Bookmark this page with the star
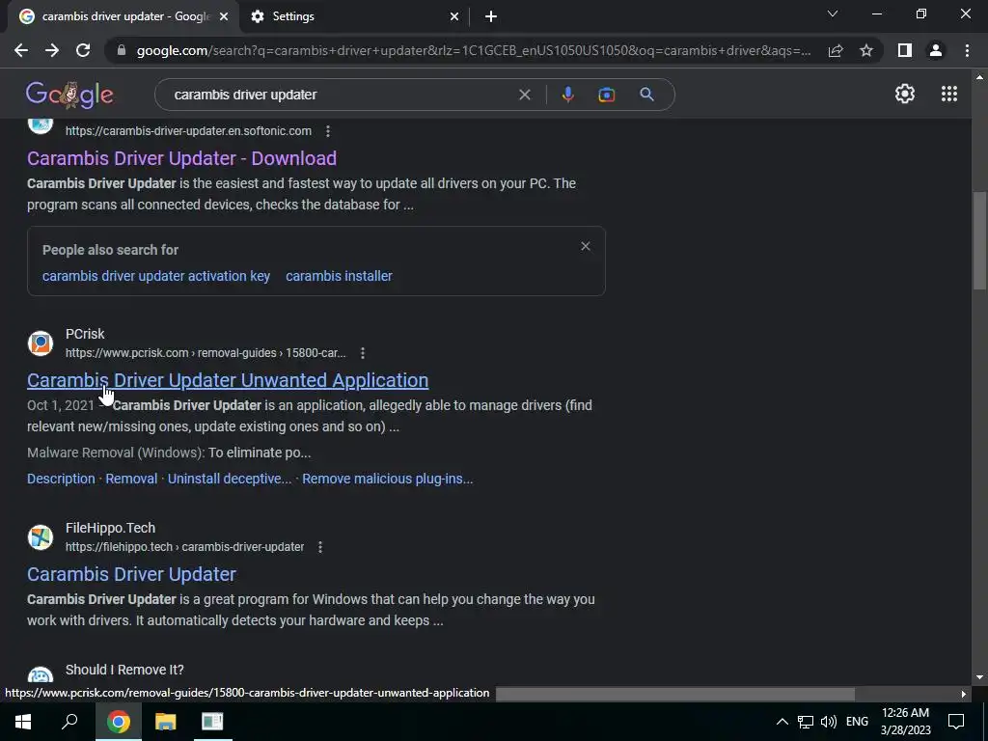 [866, 50]
